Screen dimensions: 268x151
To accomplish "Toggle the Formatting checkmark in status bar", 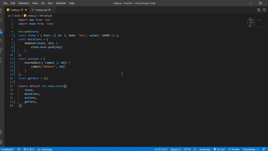I will coord(251,149).
